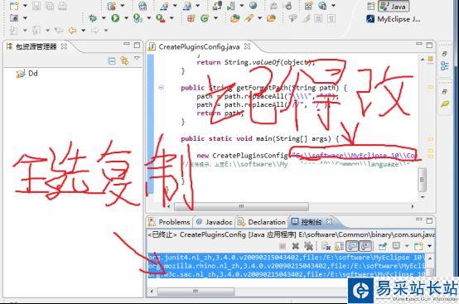The height and width of the screenshot is (304, 459).
Task: Click Remove All Terminated Launches icon
Action: click(x=308, y=246)
